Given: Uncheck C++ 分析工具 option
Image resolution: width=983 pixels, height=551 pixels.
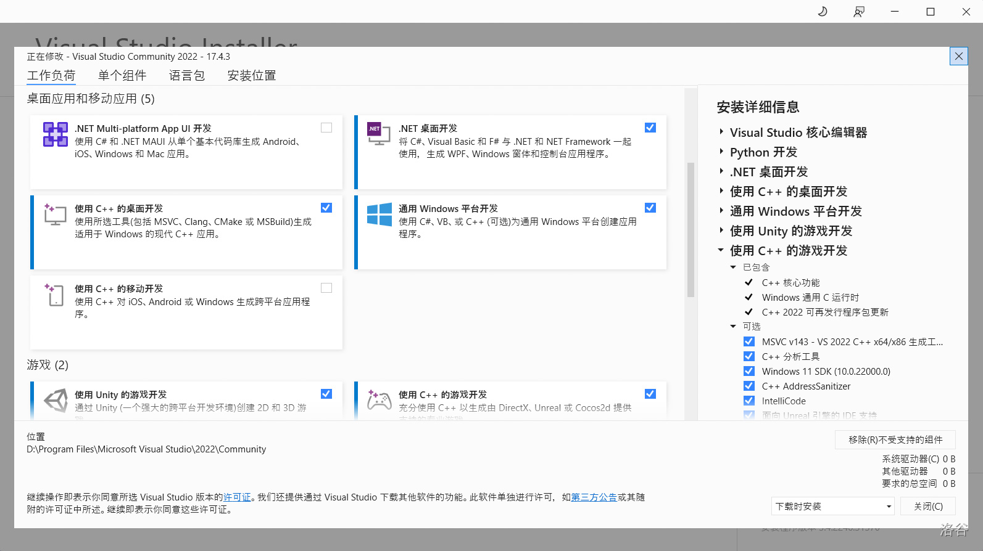Looking at the screenshot, I should (749, 356).
